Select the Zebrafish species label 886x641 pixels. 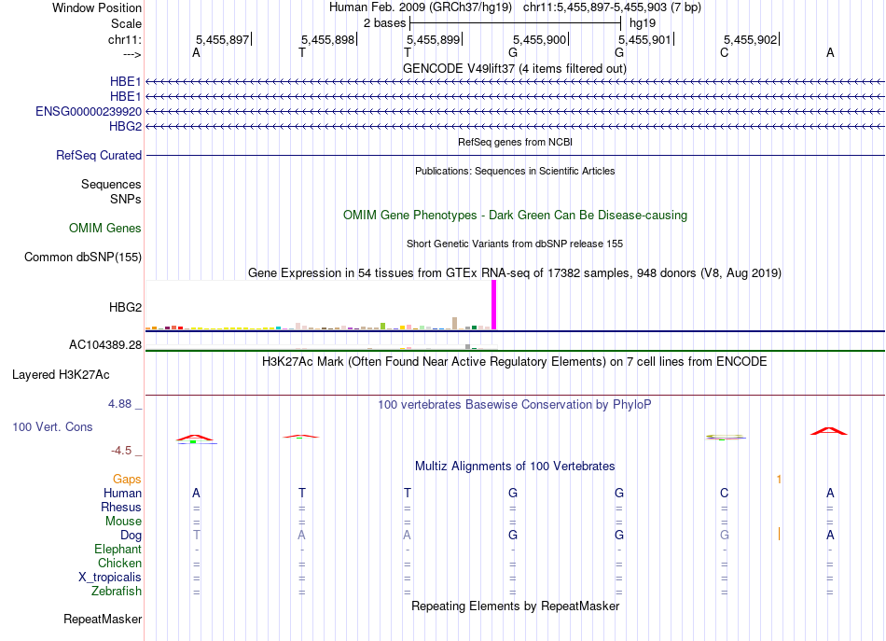pos(117,591)
